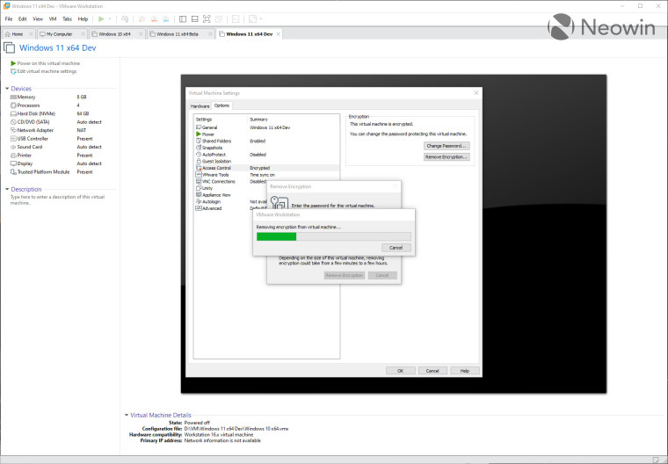Click the Revert to Snapshot toolbar icon
668x464 pixels.
154,18
